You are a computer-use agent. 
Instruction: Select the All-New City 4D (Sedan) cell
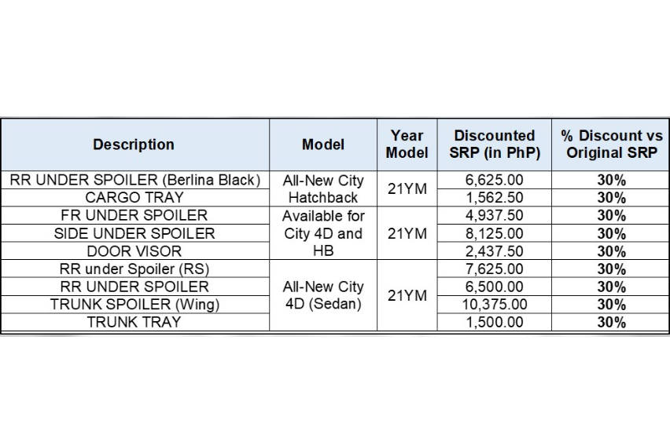pos(323,295)
